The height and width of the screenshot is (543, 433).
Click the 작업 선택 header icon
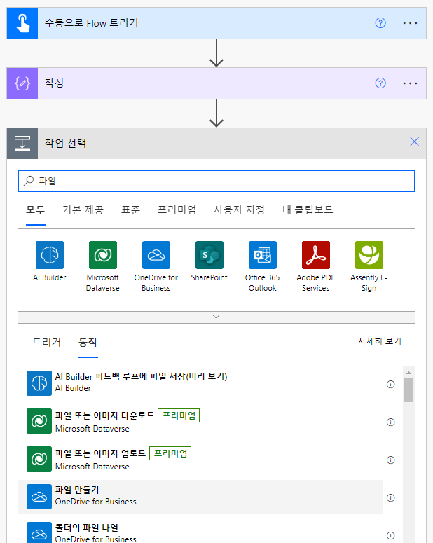click(x=22, y=144)
